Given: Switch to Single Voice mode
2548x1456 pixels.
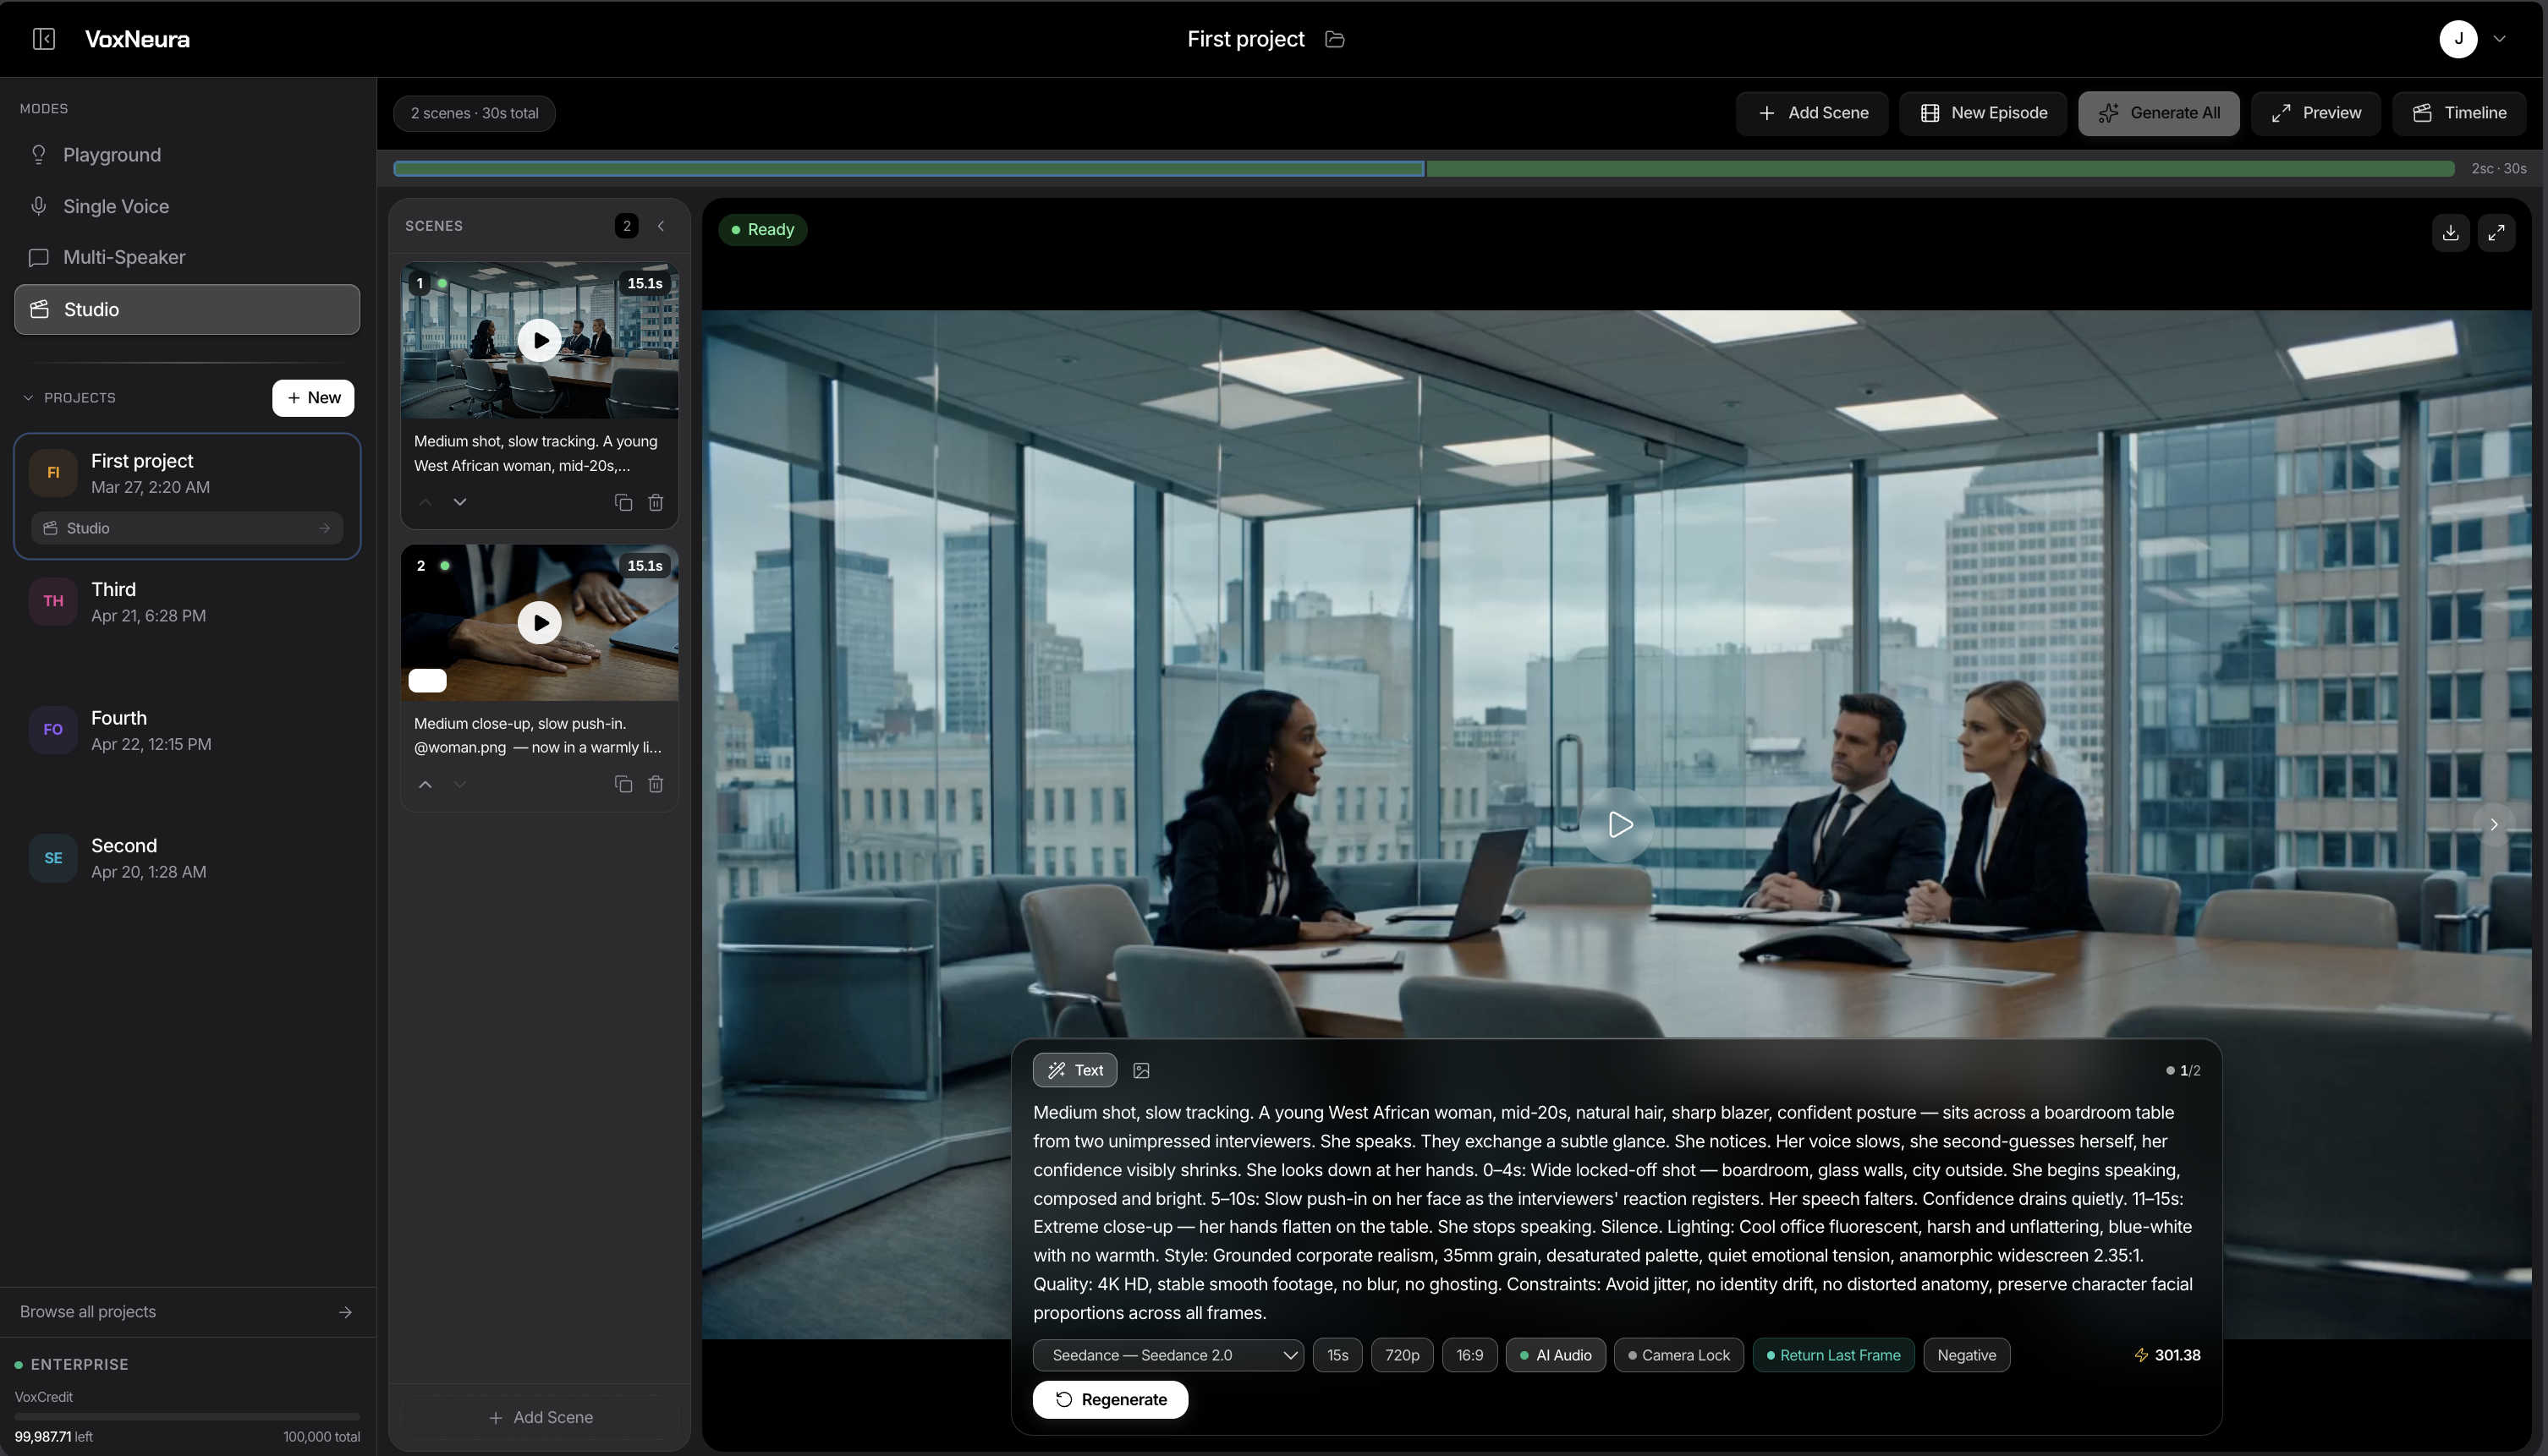Looking at the screenshot, I should click(187, 206).
